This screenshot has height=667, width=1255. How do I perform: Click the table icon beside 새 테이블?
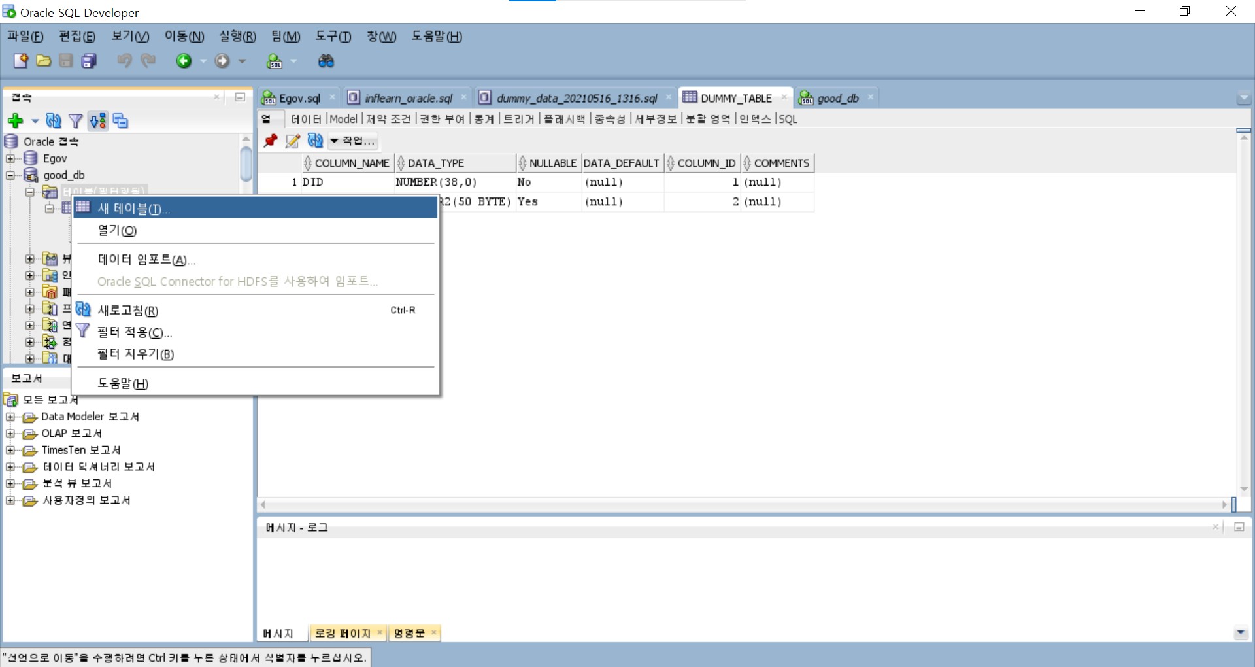[82, 207]
